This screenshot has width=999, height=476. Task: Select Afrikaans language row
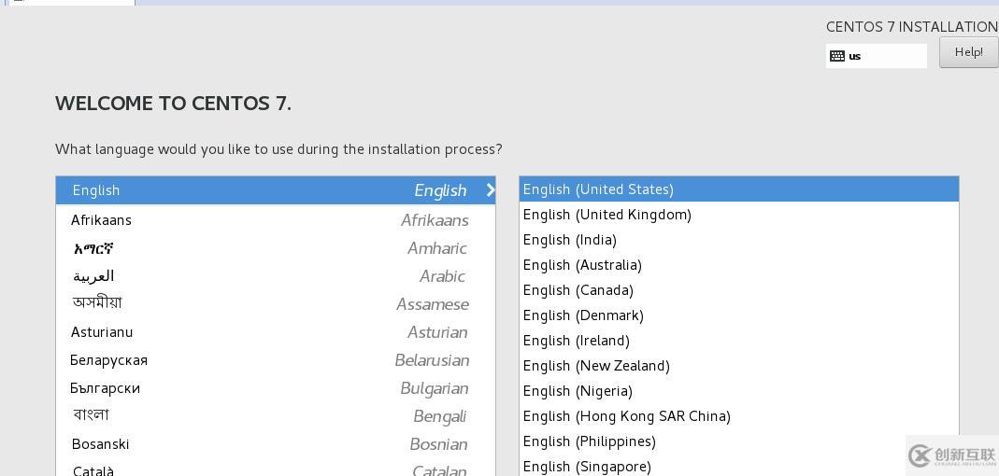click(276, 220)
